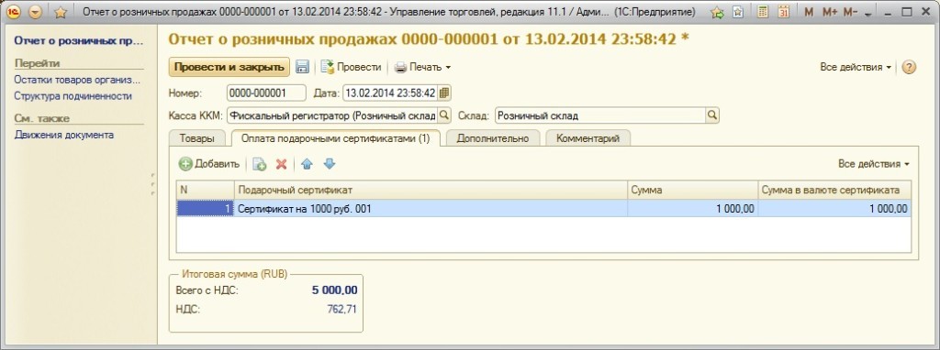Delete the selected row with red X icon
Screen dimensions: 940x350
[x=281, y=164]
